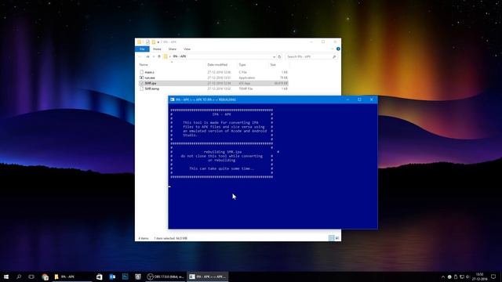
Task: Refresh the IPA - APK folder
Action: (x=279, y=56)
